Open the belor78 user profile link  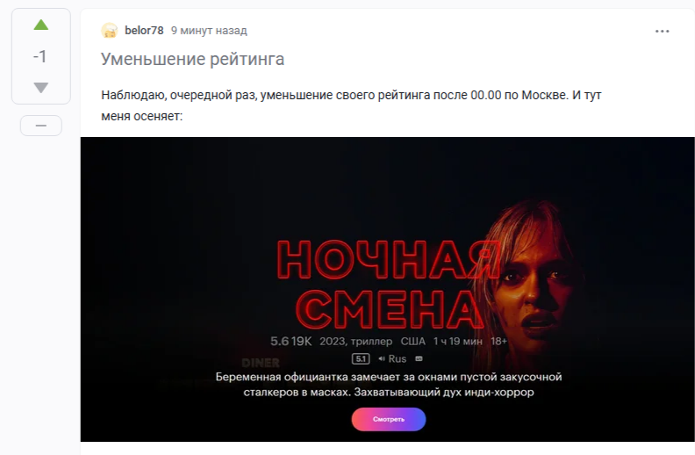[x=144, y=31]
